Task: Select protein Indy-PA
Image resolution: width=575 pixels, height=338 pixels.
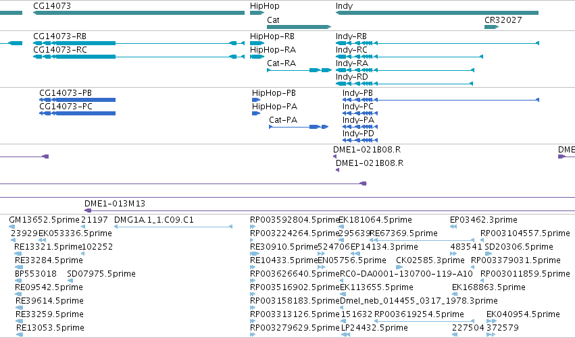Action: pyautogui.click(x=359, y=127)
